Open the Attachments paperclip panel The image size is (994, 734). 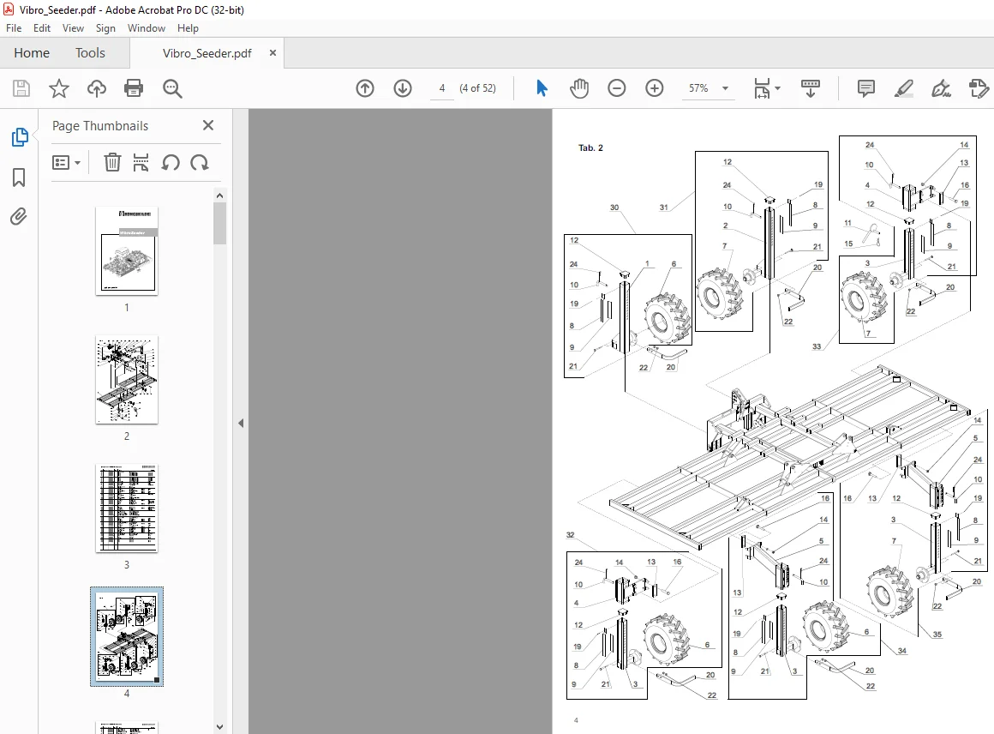coord(19,217)
